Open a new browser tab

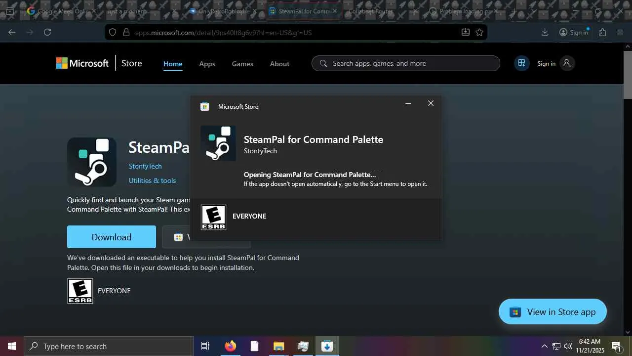click(x=514, y=11)
